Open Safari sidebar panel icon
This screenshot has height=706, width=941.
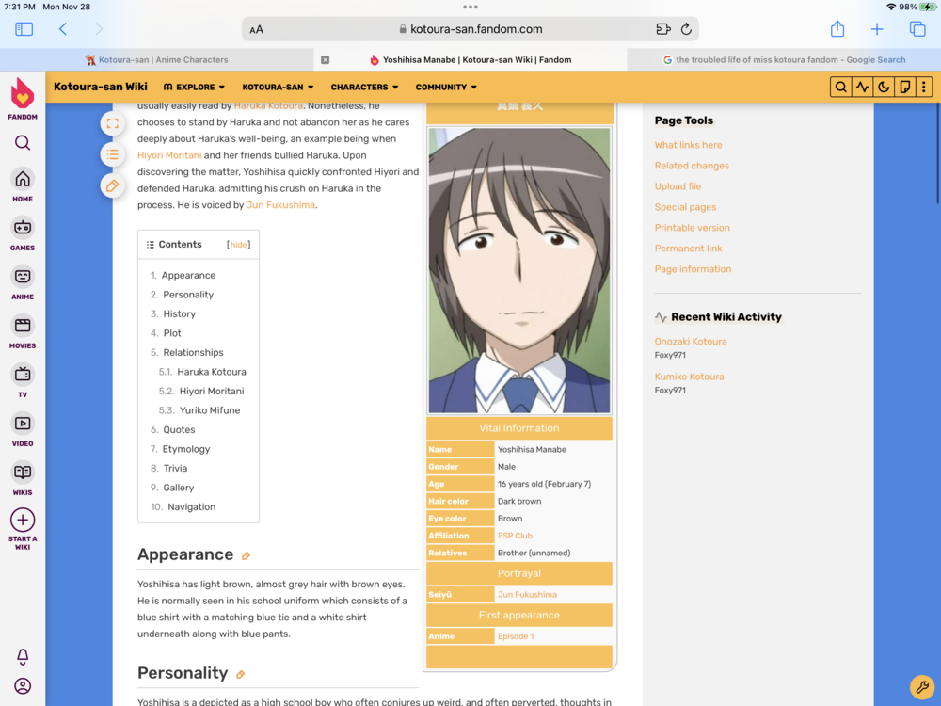point(24,29)
